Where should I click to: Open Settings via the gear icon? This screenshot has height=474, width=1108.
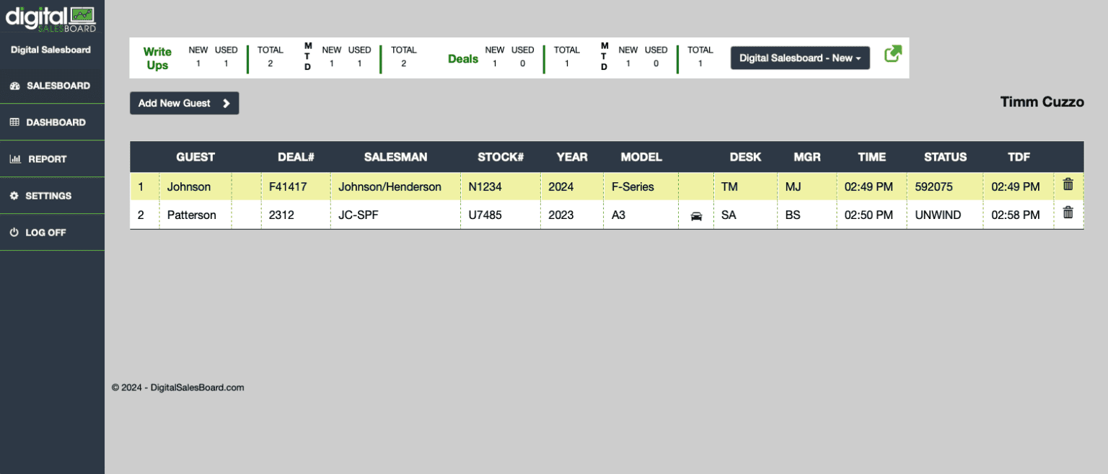[16, 195]
